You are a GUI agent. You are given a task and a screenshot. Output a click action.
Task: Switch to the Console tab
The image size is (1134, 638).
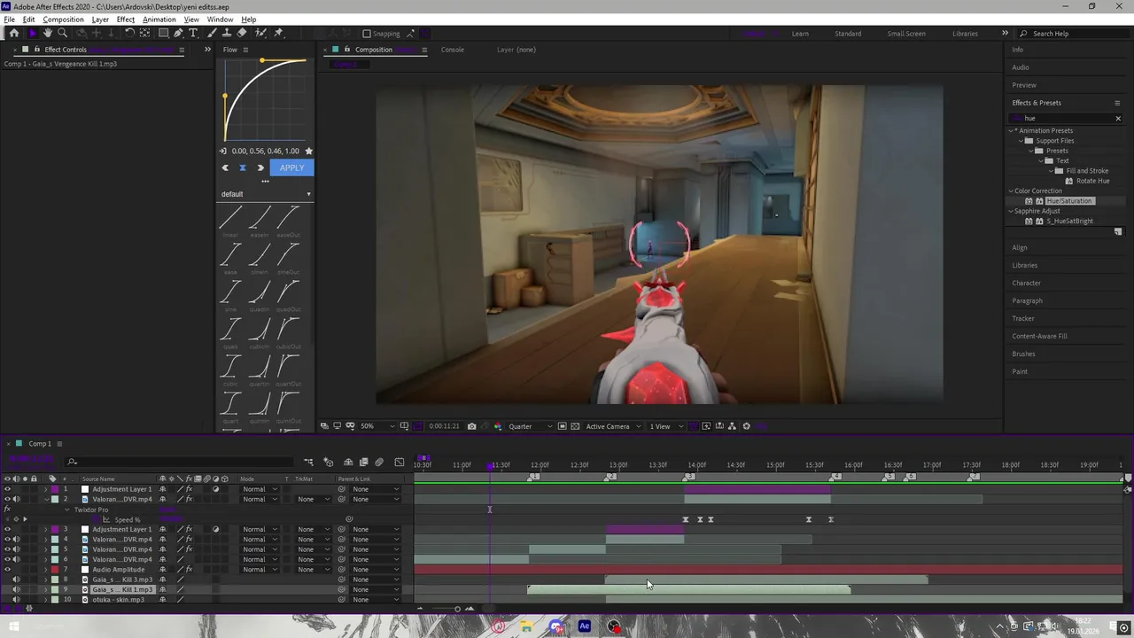coord(453,50)
